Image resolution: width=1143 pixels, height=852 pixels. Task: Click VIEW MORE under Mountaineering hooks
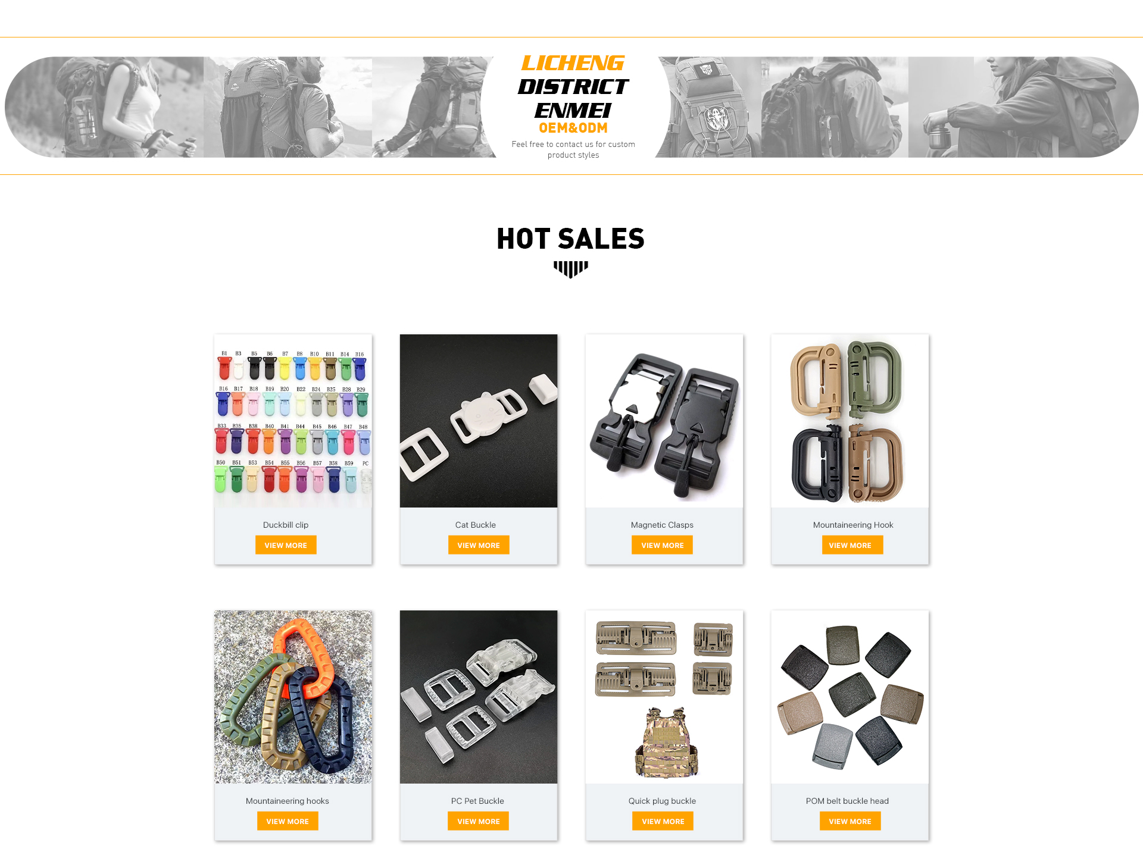point(288,821)
